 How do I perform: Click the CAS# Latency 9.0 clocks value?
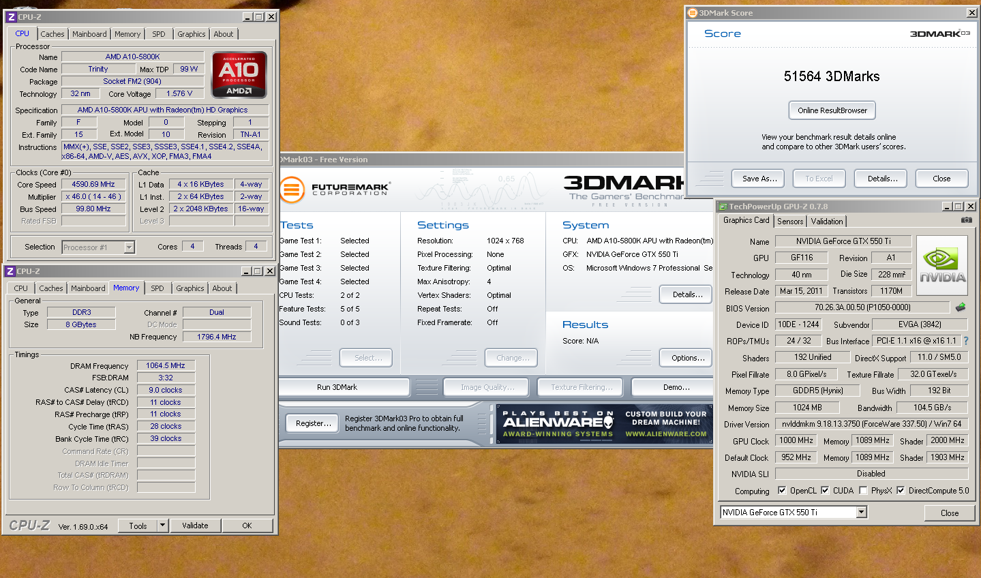(x=166, y=390)
